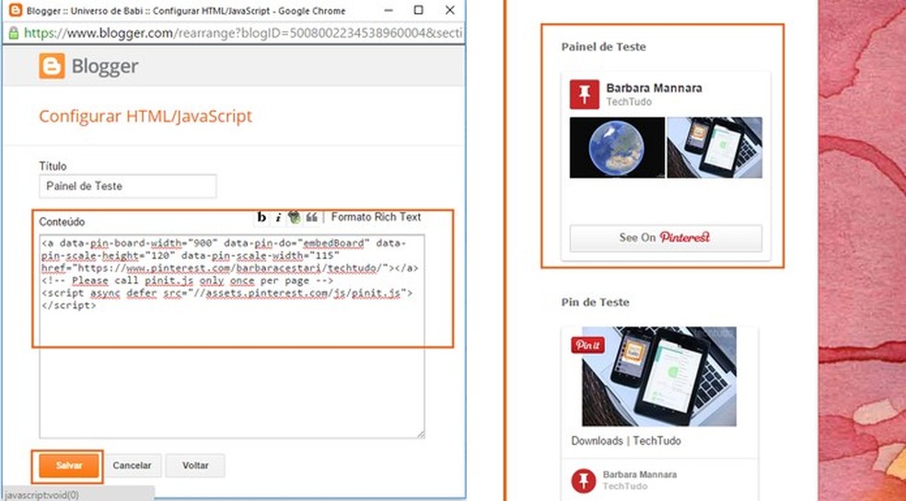Toggle italic formatting in Conteúdo toolbar
Viewport: 906px width, 501px height.
(278, 218)
